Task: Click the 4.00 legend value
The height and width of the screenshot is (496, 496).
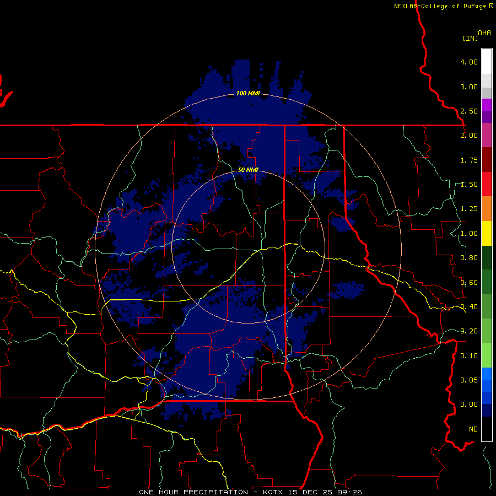Action: coord(469,62)
